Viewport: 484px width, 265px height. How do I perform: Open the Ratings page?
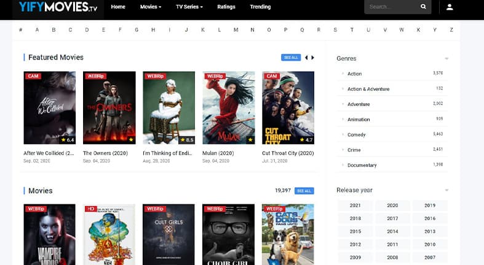tap(226, 7)
